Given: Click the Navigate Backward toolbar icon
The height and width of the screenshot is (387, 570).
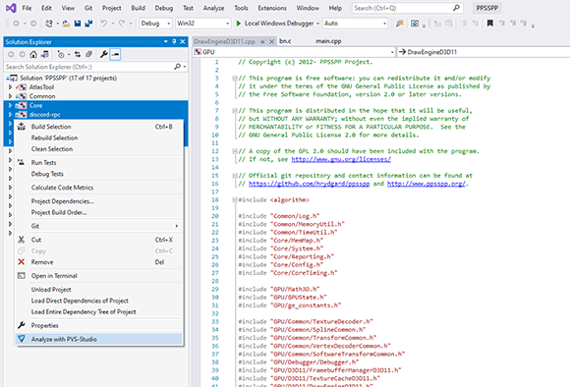Looking at the screenshot, I should pos(16,24).
